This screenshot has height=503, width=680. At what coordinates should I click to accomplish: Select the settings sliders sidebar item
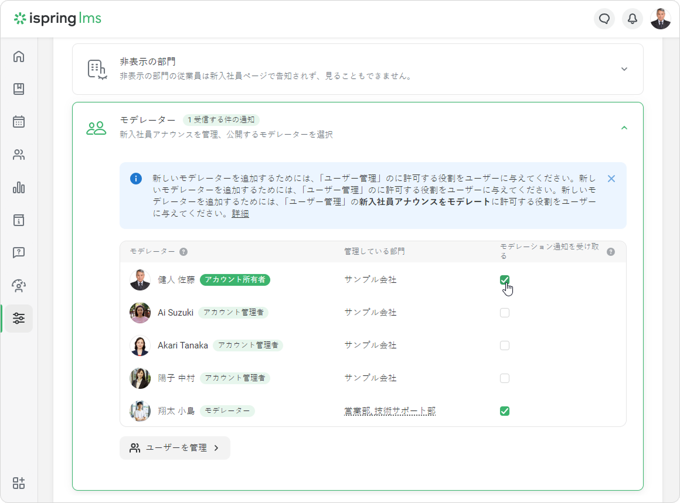pos(19,319)
